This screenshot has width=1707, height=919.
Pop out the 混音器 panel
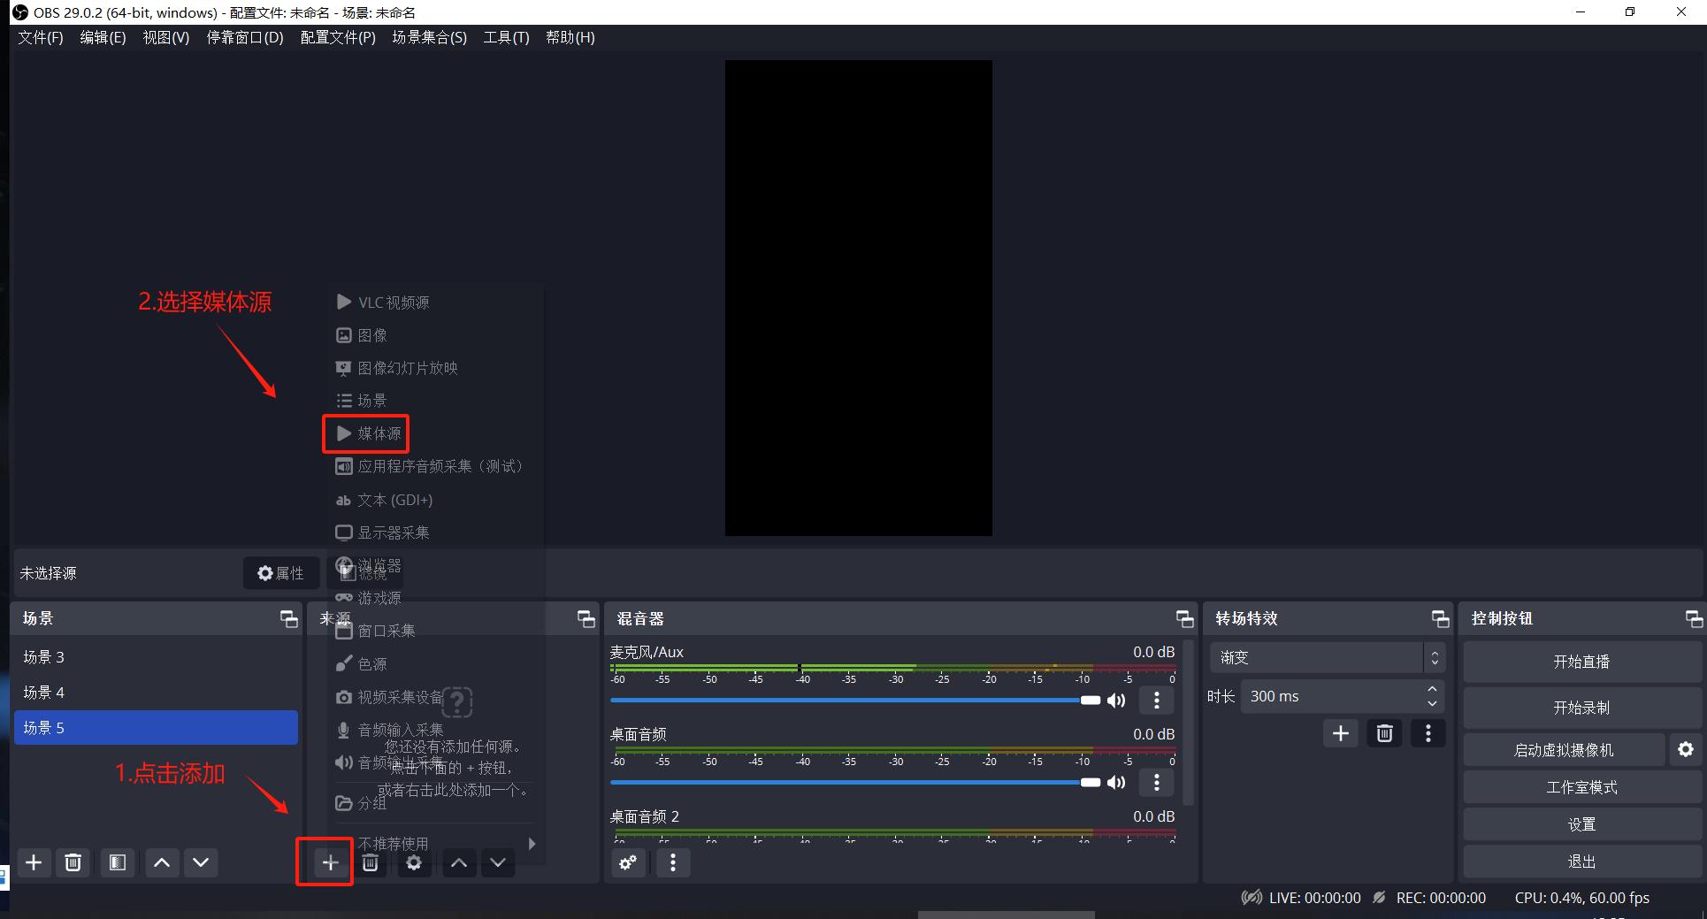1184,618
